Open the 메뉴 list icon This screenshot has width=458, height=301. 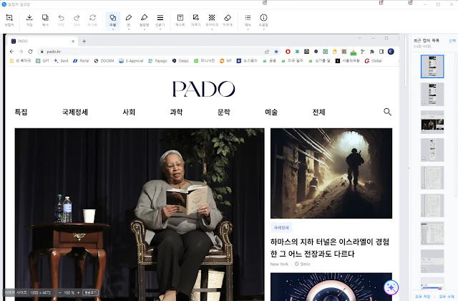248,20
